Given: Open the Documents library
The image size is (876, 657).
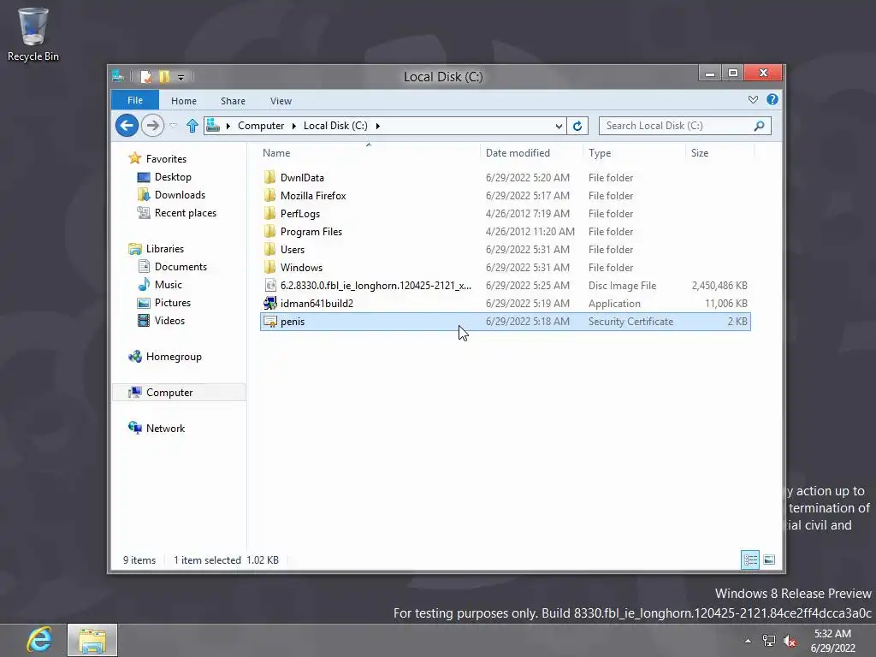Looking at the screenshot, I should point(181,267).
